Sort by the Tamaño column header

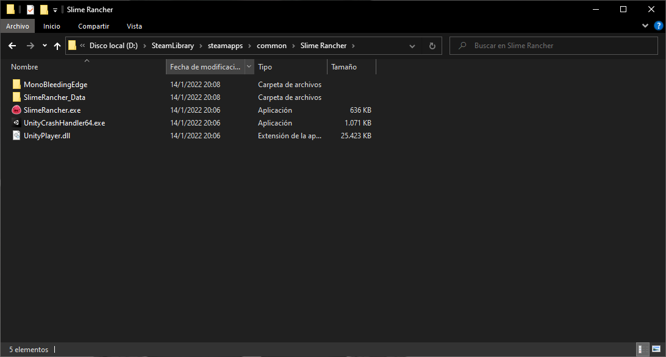pos(351,66)
